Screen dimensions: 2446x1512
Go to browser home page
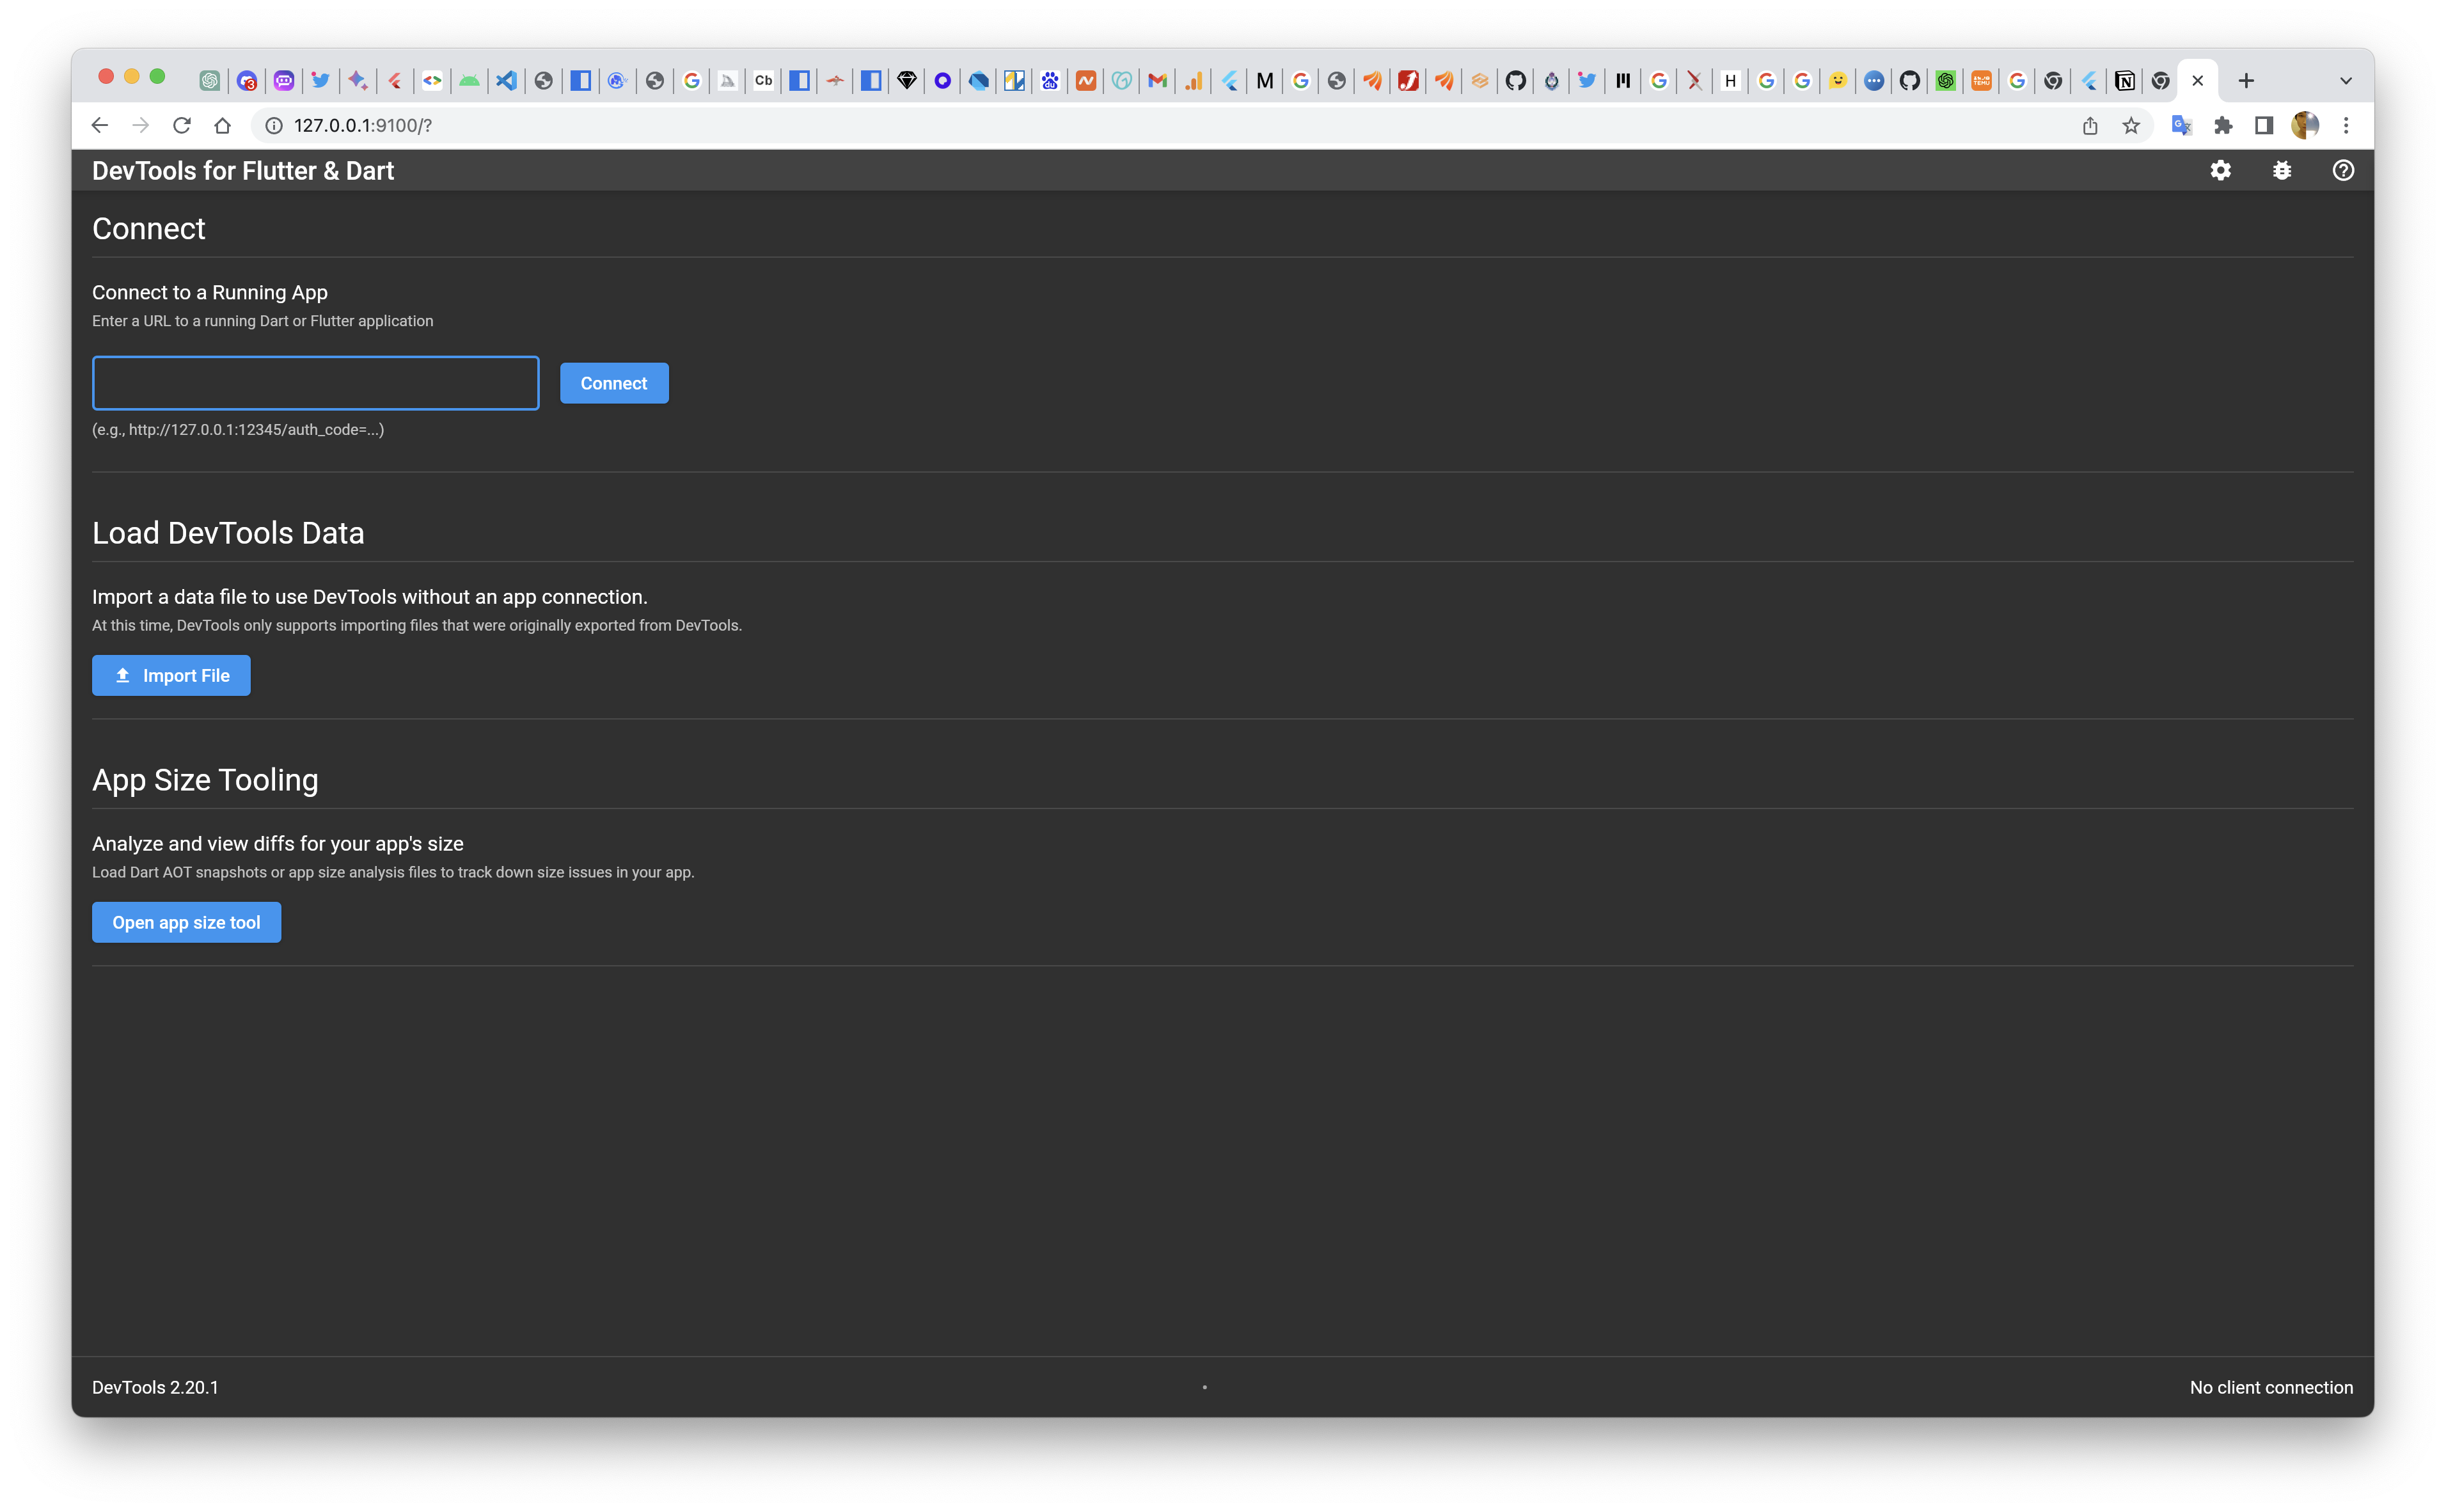(222, 125)
